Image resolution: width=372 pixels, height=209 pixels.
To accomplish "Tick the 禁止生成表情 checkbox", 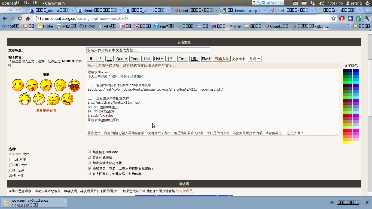I will (x=89, y=157).
